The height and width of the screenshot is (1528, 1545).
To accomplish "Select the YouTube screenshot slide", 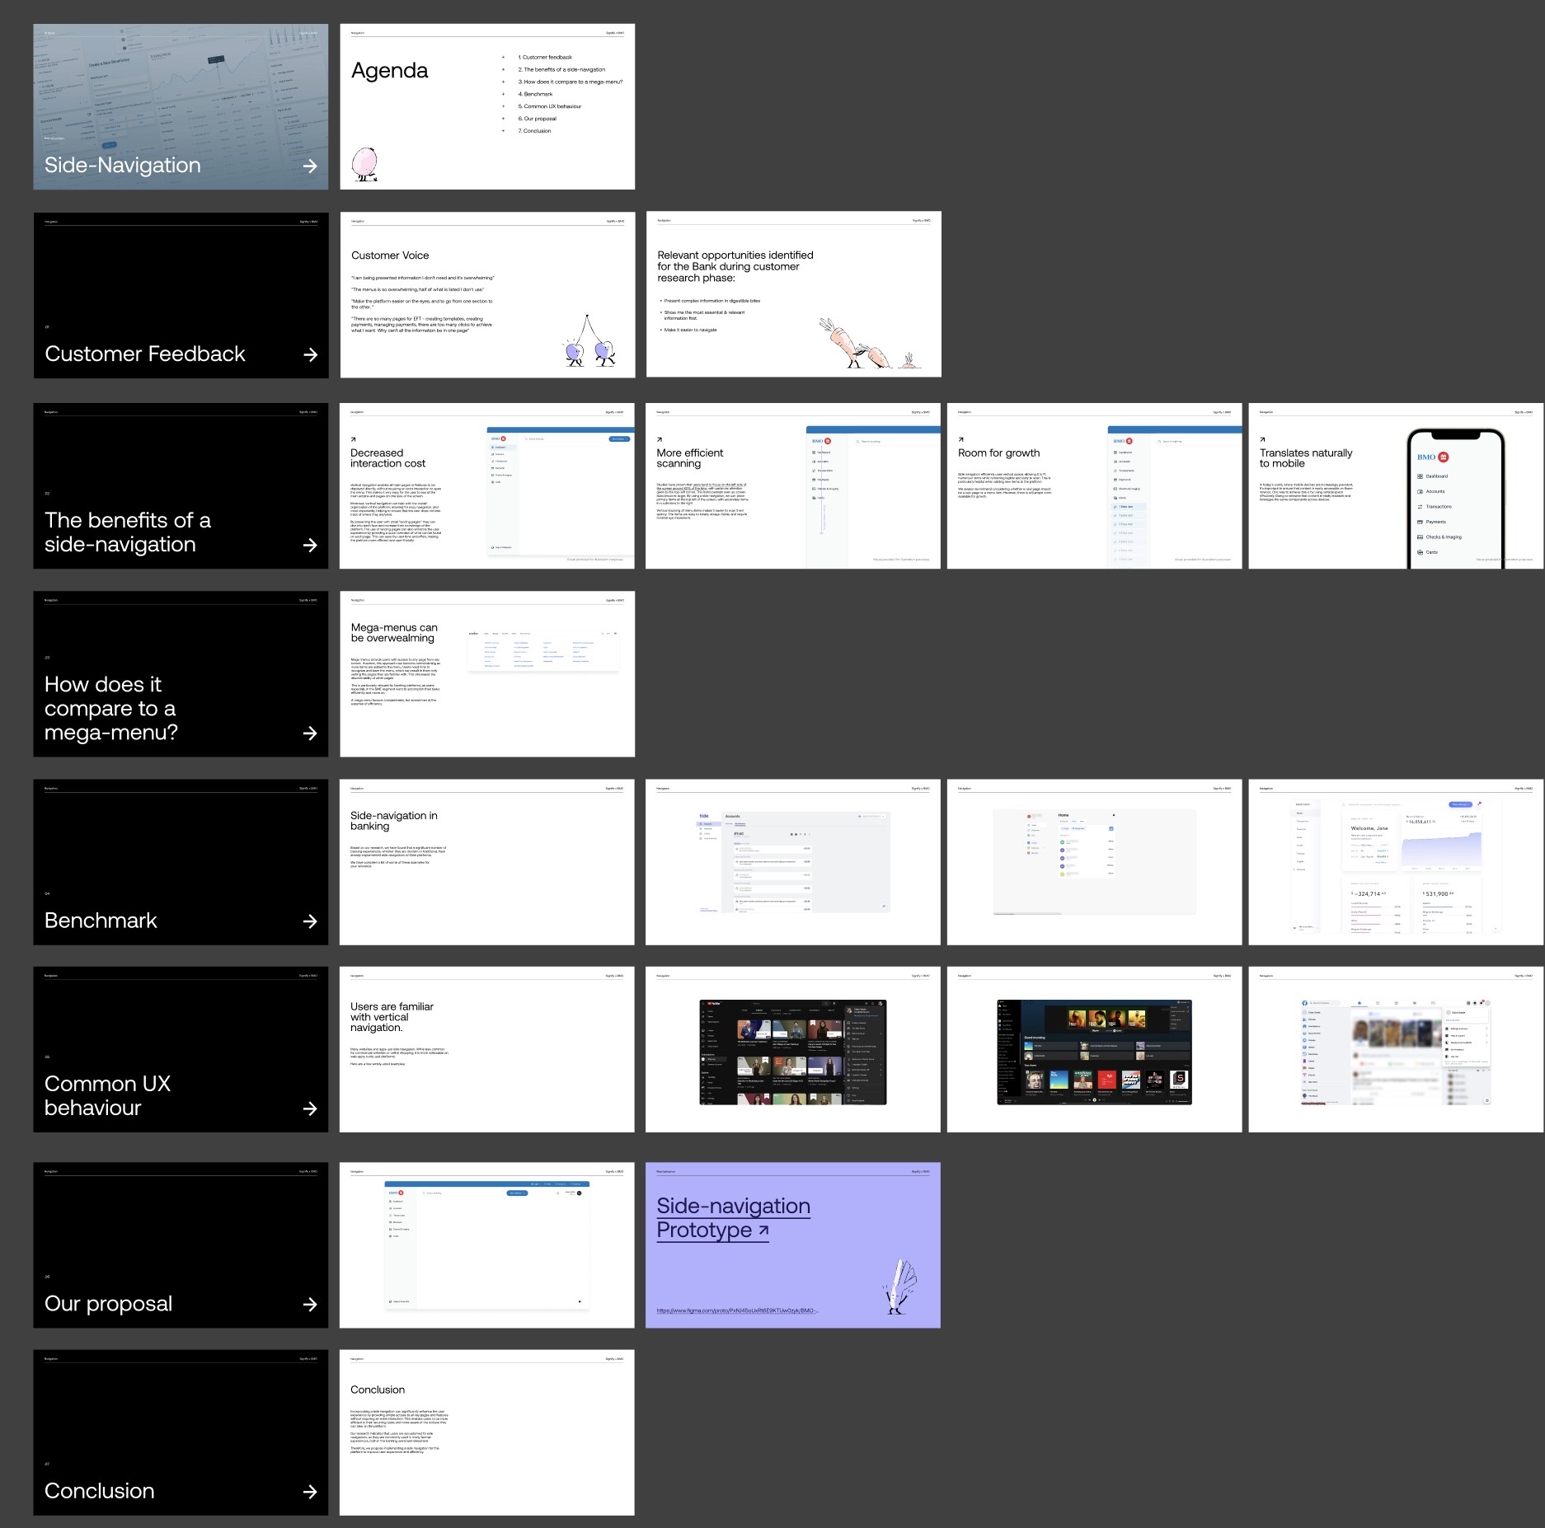I will coord(793,1049).
